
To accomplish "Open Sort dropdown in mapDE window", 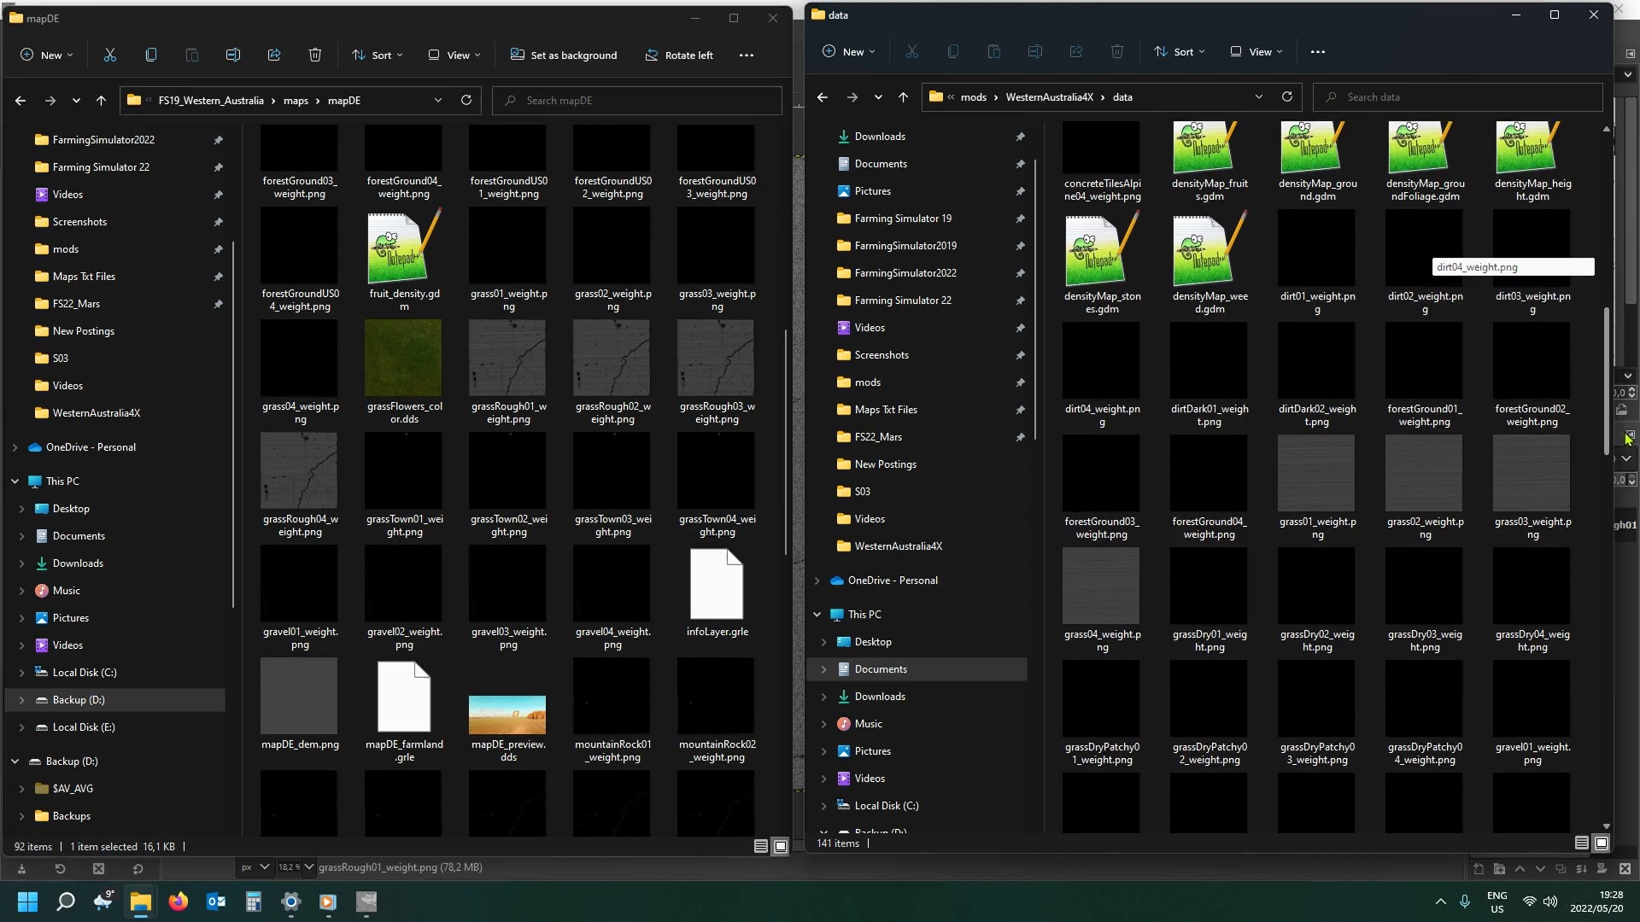I will pos(378,55).
